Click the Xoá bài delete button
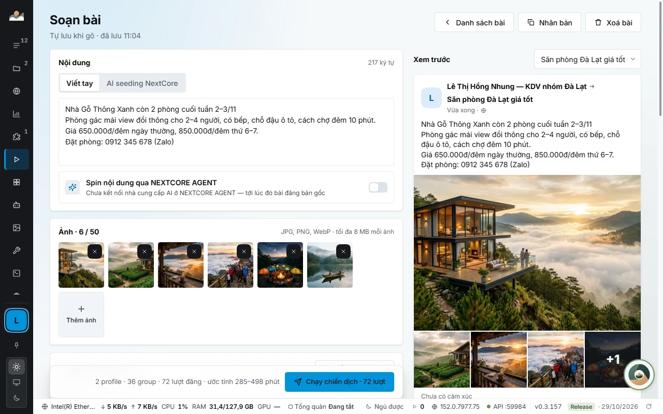This screenshot has height=414, width=663. pyautogui.click(x=613, y=22)
